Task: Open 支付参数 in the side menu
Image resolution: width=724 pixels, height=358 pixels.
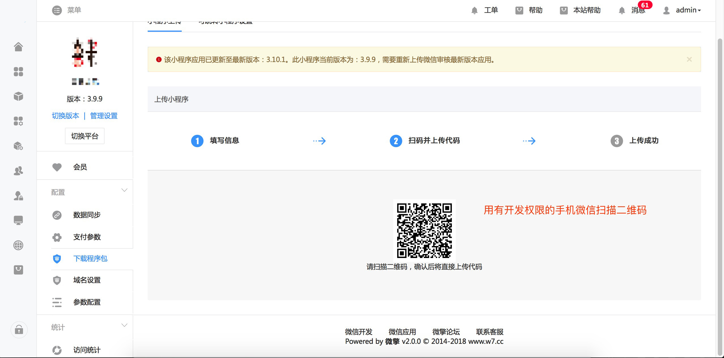Action: 87,237
